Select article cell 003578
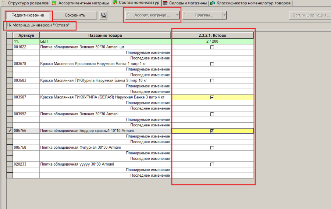Image resolution: width=331 pixels, height=209 pixels. (x=26, y=64)
